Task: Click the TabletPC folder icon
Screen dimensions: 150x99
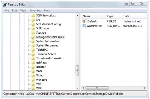Action: 33,50
